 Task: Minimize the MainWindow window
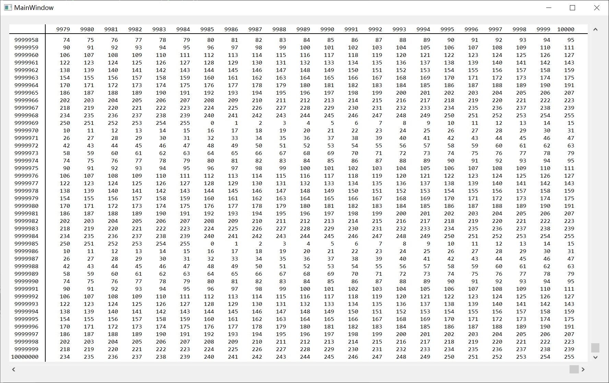549,8
